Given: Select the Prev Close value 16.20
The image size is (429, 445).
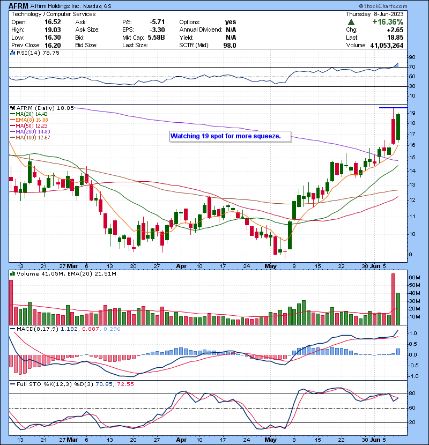Looking at the screenshot, I should coord(53,45).
